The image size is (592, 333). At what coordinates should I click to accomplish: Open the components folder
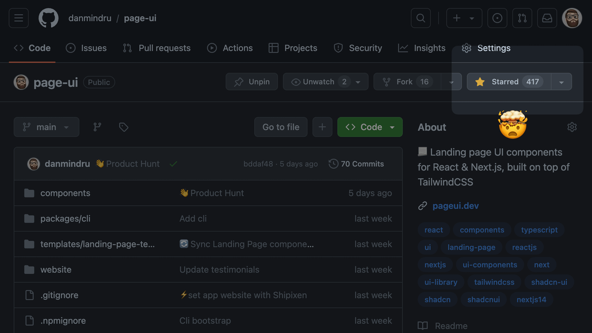65,193
